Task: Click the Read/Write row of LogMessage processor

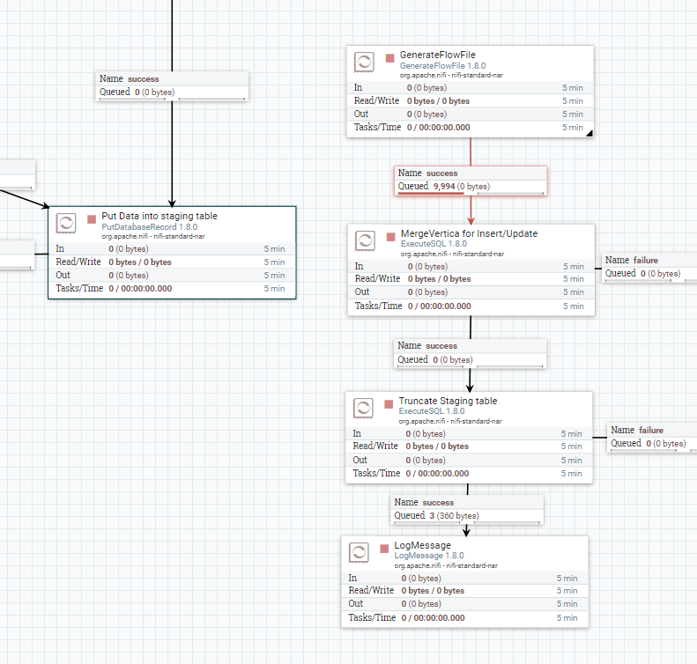Action: (464, 591)
